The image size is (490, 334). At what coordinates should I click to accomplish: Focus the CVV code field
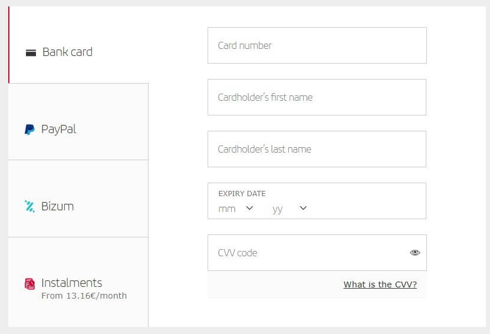[317, 253]
